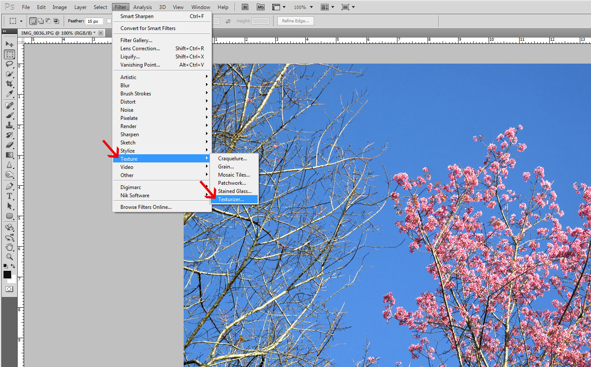Open the foreground color swatch
Screen dimensions: 591x367
(7, 275)
